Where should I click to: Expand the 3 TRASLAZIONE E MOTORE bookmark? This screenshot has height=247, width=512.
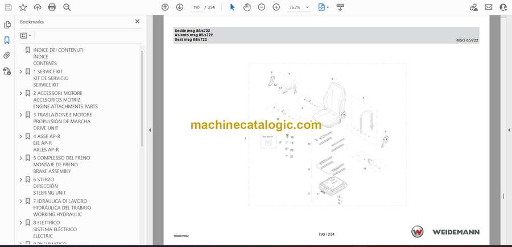[21, 115]
